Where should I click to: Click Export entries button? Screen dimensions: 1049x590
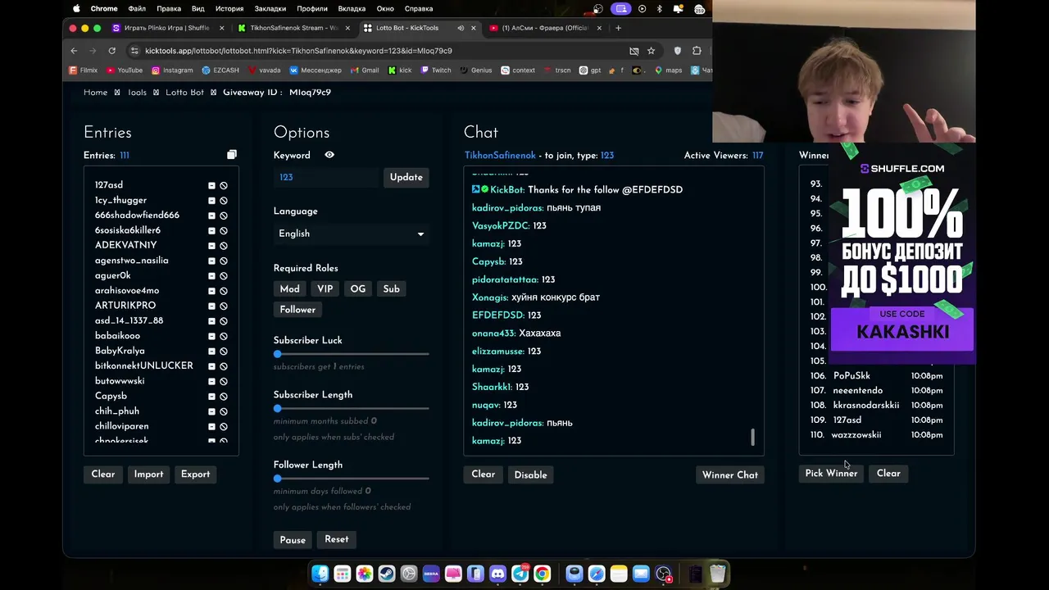coord(195,474)
